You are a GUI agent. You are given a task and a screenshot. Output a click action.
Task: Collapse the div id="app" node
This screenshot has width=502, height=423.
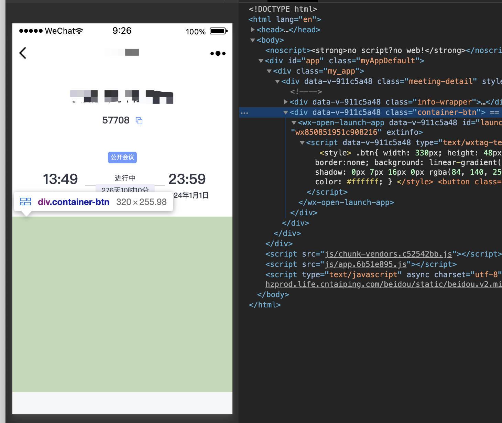261,61
